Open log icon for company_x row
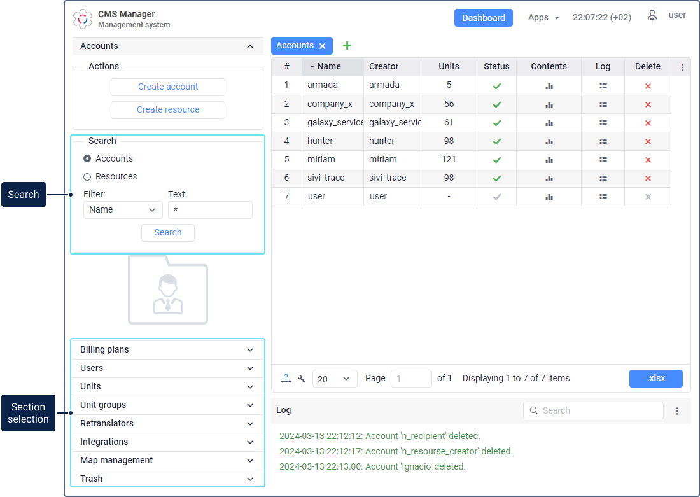 603,104
